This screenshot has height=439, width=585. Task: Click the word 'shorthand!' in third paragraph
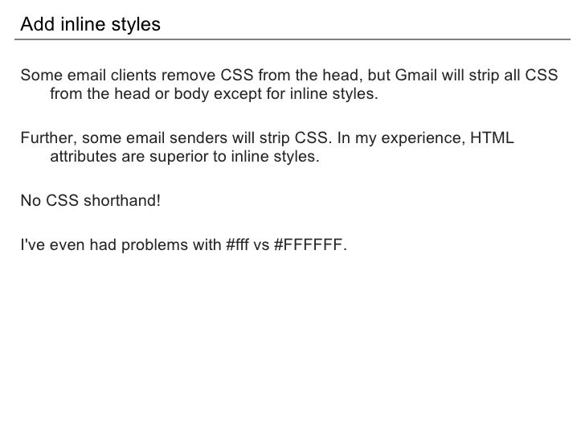(122, 200)
